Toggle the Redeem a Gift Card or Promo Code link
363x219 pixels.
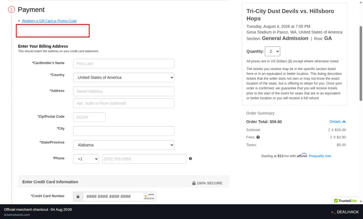pos(49,21)
